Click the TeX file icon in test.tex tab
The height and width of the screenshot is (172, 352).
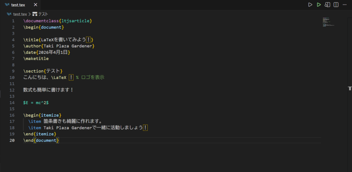tap(7, 5)
